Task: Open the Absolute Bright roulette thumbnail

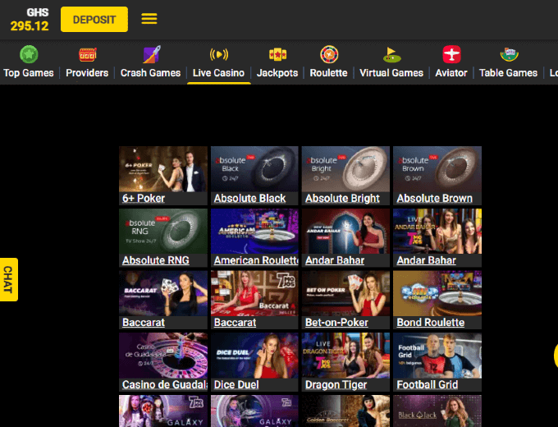Action: pos(345,169)
